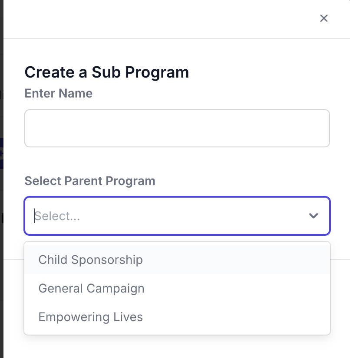The width and height of the screenshot is (350, 358).
Task: Choose Child Sponsorship from the list
Action: pos(90,260)
